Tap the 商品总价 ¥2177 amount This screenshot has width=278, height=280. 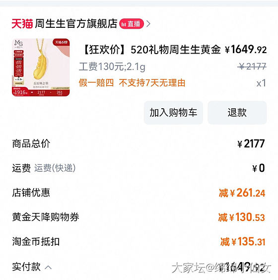[251, 143]
